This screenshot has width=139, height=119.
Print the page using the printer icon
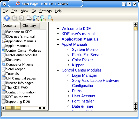tap(29, 18)
